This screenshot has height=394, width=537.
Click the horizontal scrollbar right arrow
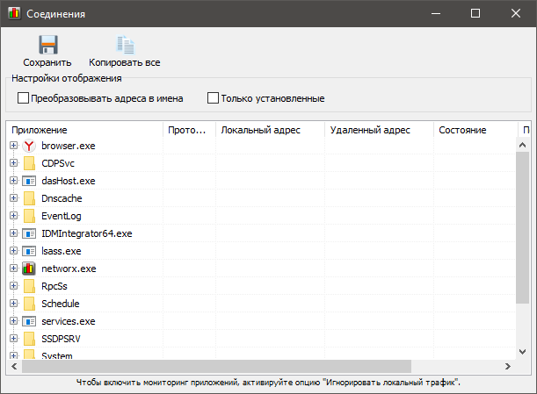(508, 366)
